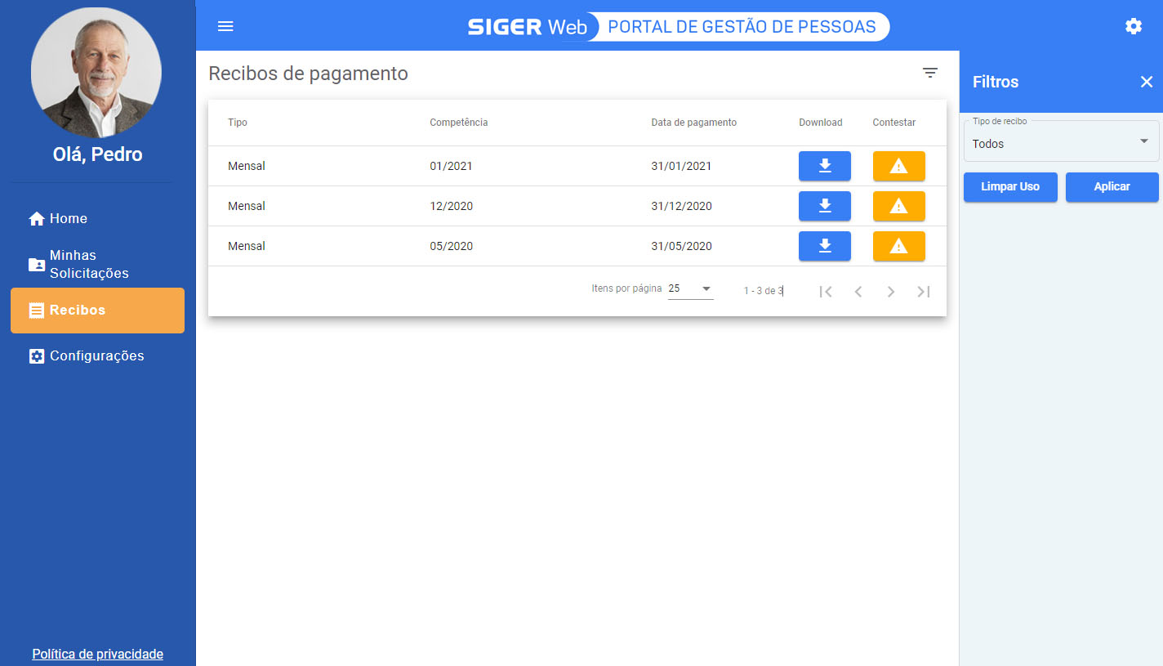Click the Limpar Uso button
Image resolution: width=1163 pixels, height=666 pixels.
click(1010, 187)
